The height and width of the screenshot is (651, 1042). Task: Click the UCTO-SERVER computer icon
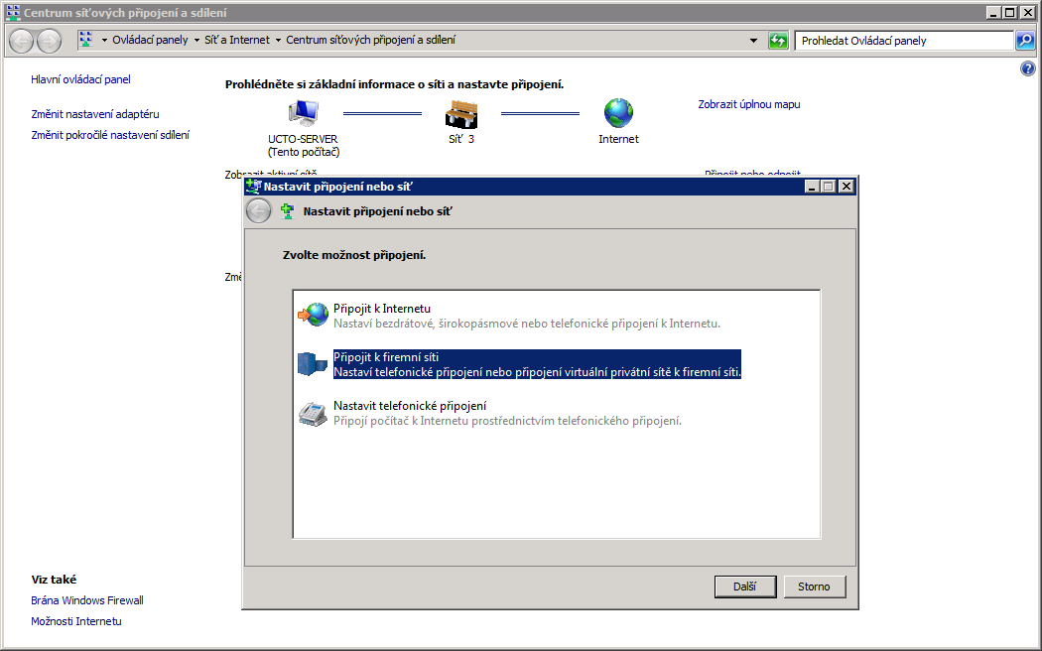[x=302, y=113]
